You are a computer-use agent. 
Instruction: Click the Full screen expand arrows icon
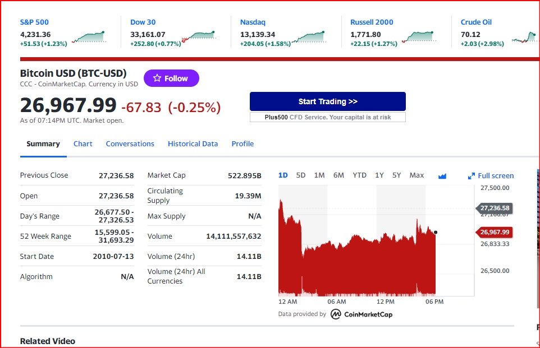coord(471,176)
